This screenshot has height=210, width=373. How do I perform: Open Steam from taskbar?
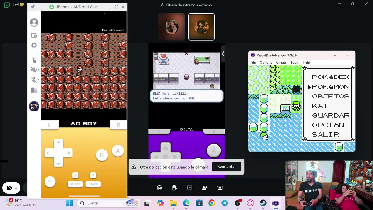pos(263,203)
